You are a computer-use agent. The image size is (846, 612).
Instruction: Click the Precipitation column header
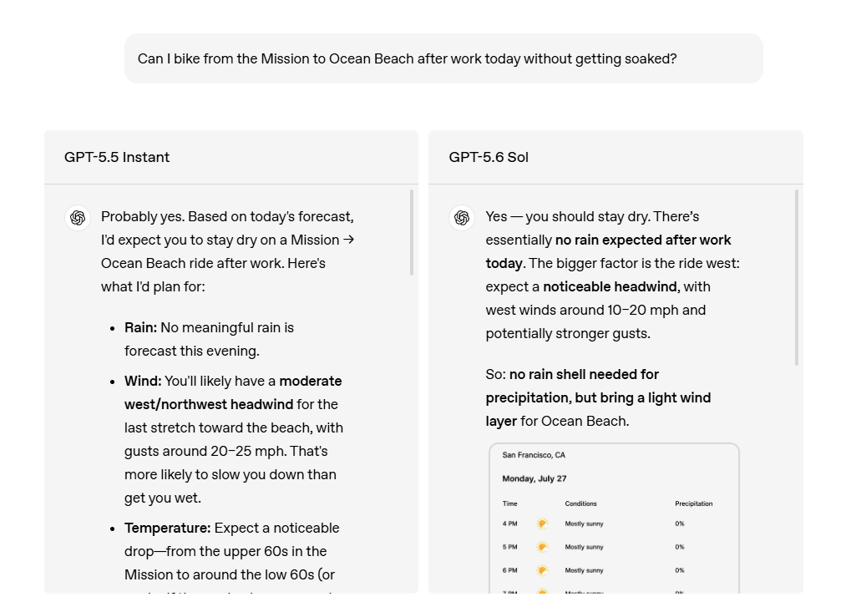click(694, 503)
